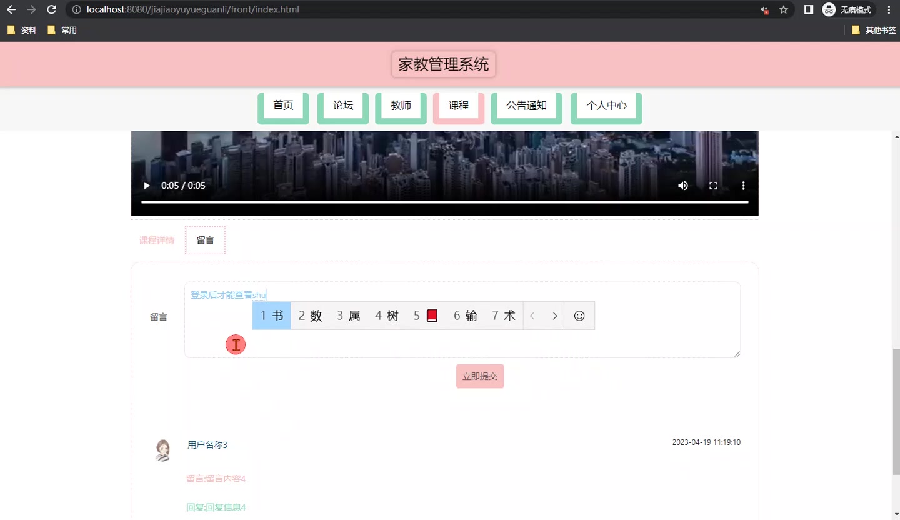Enter video fullscreen mode
This screenshot has height=520, width=900.
tap(713, 186)
